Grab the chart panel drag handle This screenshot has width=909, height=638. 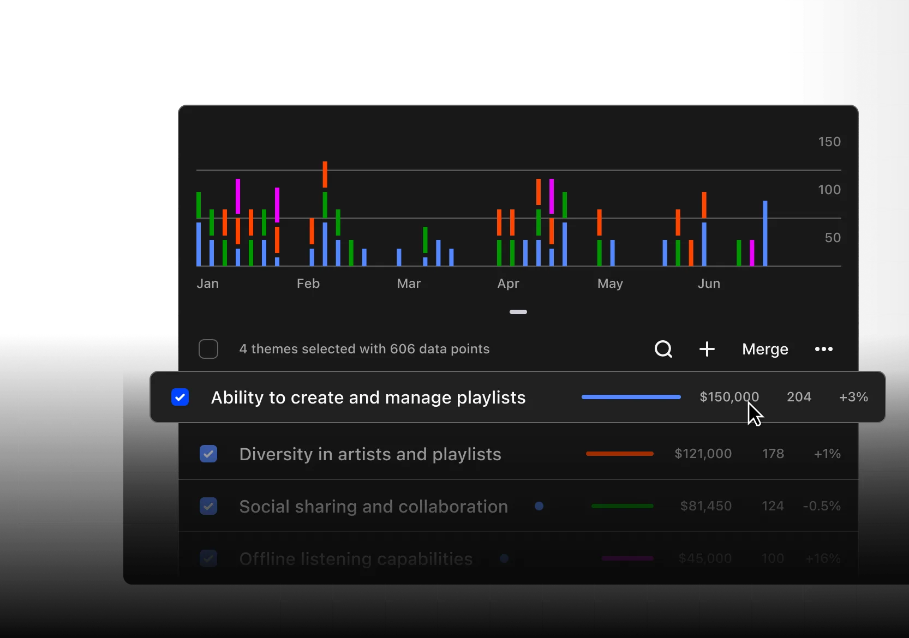click(x=518, y=312)
